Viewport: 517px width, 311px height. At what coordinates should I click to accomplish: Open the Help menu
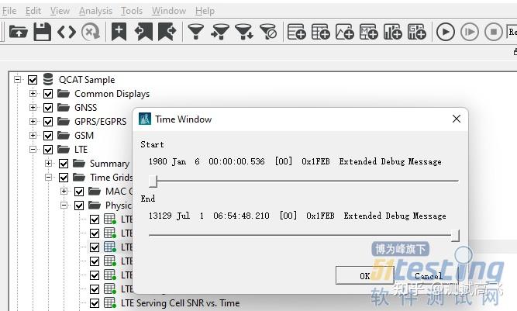point(205,11)
